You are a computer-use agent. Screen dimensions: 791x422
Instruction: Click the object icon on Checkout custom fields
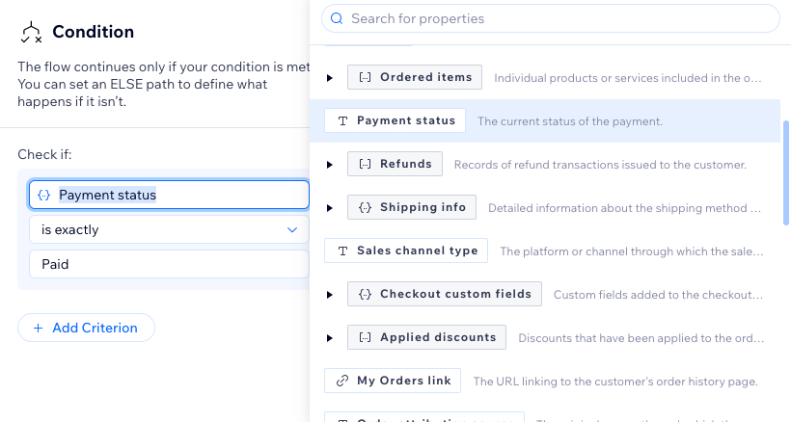[x=365, y=294]
